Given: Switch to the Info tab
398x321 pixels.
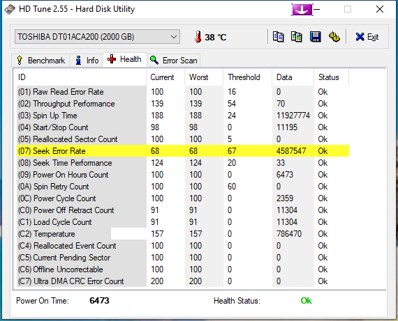Looking at the screenshot, I should (x=87, y=61).
